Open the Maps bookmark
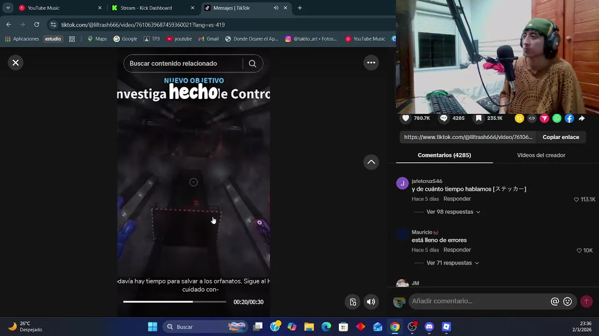 tap(97, 39)
